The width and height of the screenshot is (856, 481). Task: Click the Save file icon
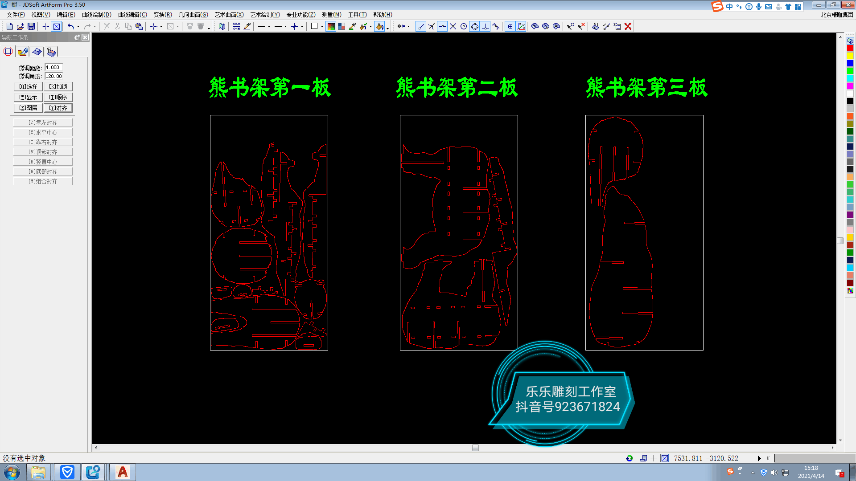31,27
